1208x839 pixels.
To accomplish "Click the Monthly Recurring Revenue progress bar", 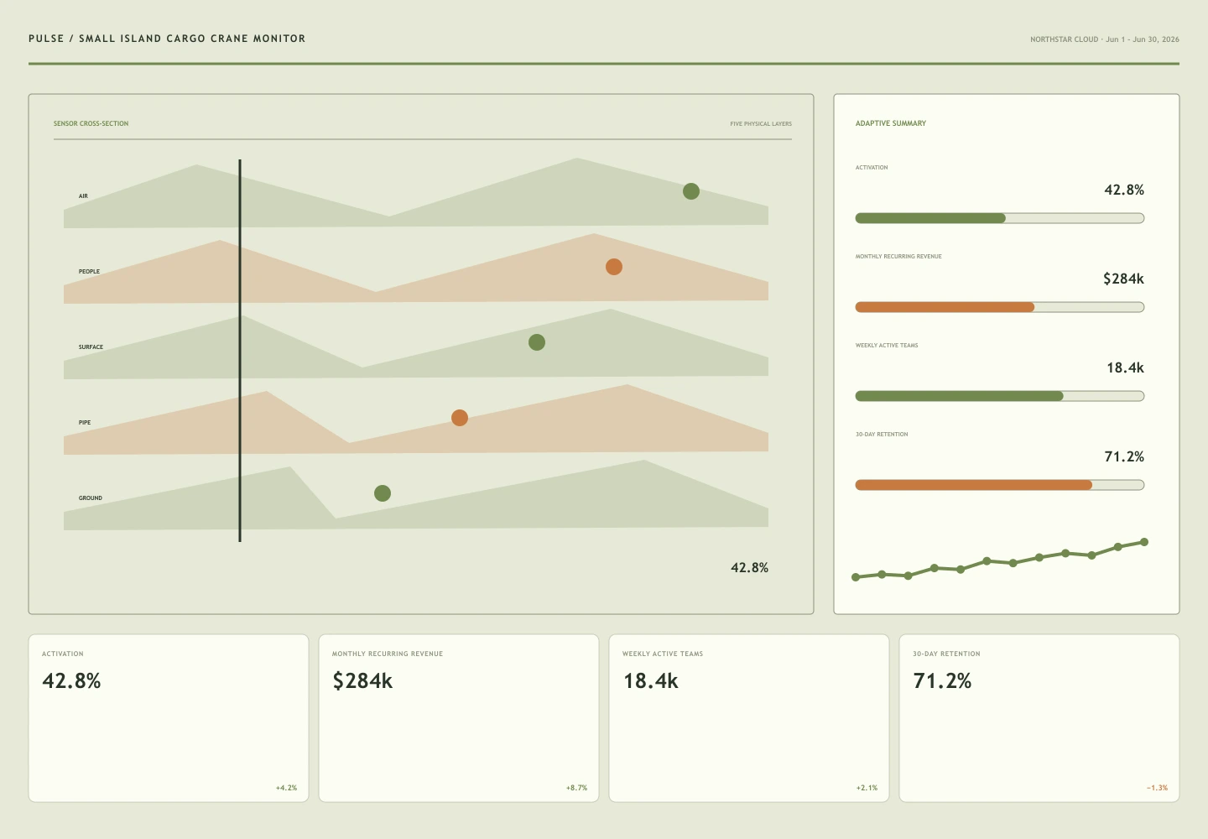I will click(x=1000, y=307).
